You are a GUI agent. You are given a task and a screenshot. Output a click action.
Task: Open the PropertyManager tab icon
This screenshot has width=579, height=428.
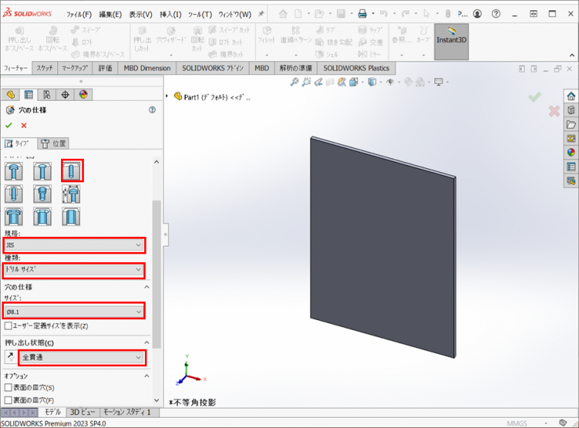(x=28, y=95)
